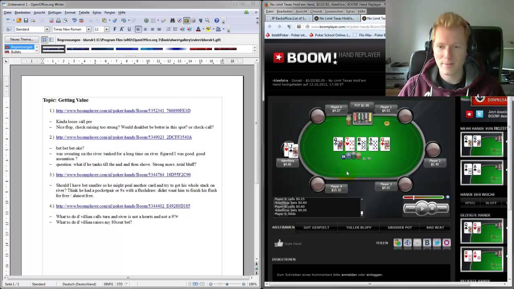Open Firefox Chronik menu
The height and width of the screenshot is (289, 514).
[316, 11]
